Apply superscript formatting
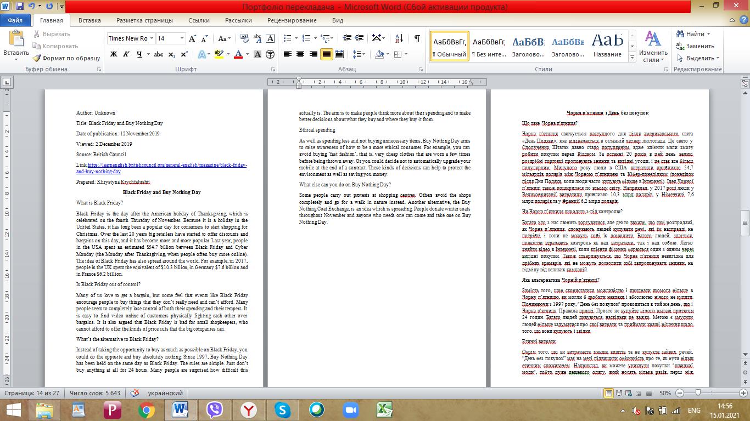The width and height of the screenshot is (750, 421). [x=184, y=54]
